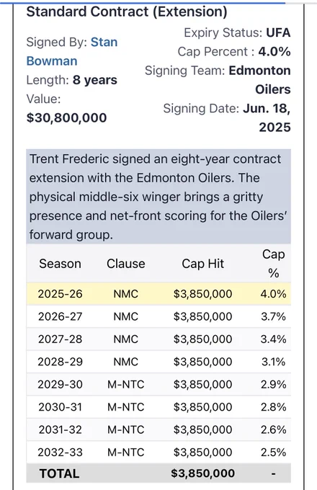Viewport: 317px width, 490px height.
Task: Select the 2027-28 season row
Action: point(158,339)
